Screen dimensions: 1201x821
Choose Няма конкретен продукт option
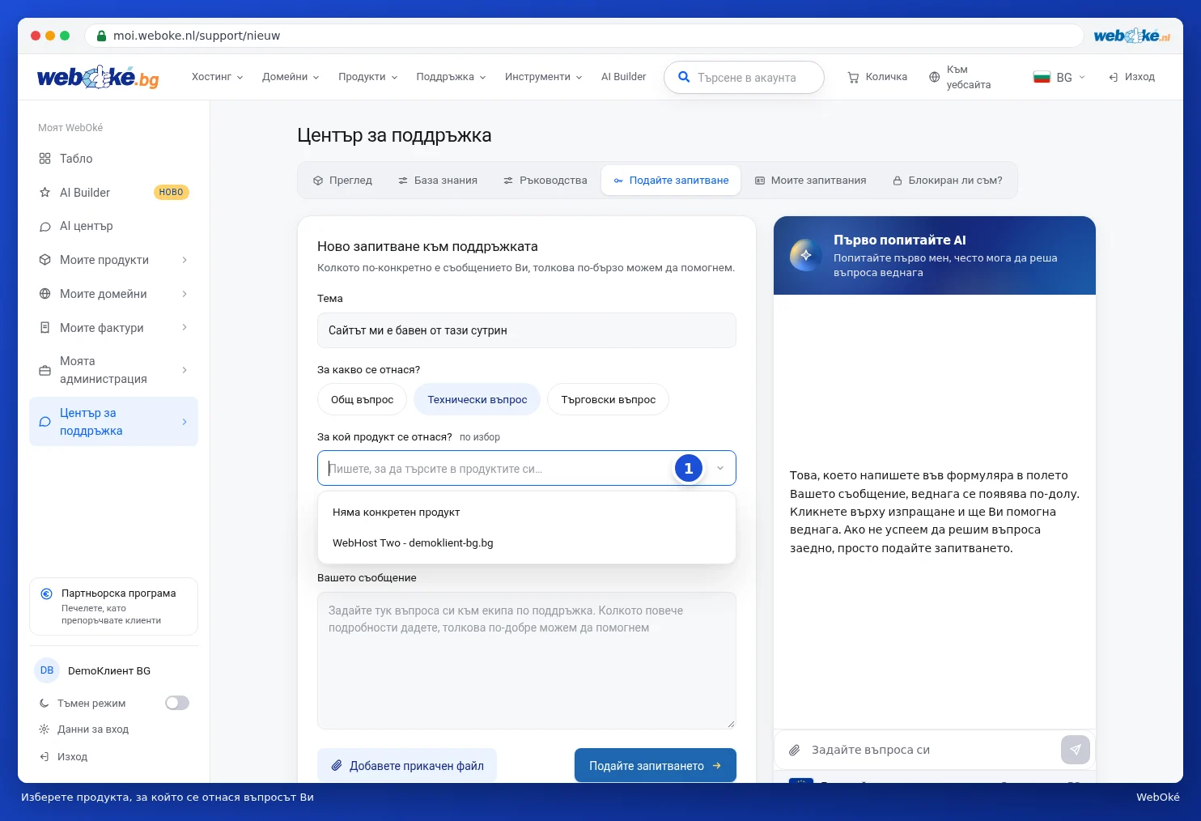(x=527, y=513)
